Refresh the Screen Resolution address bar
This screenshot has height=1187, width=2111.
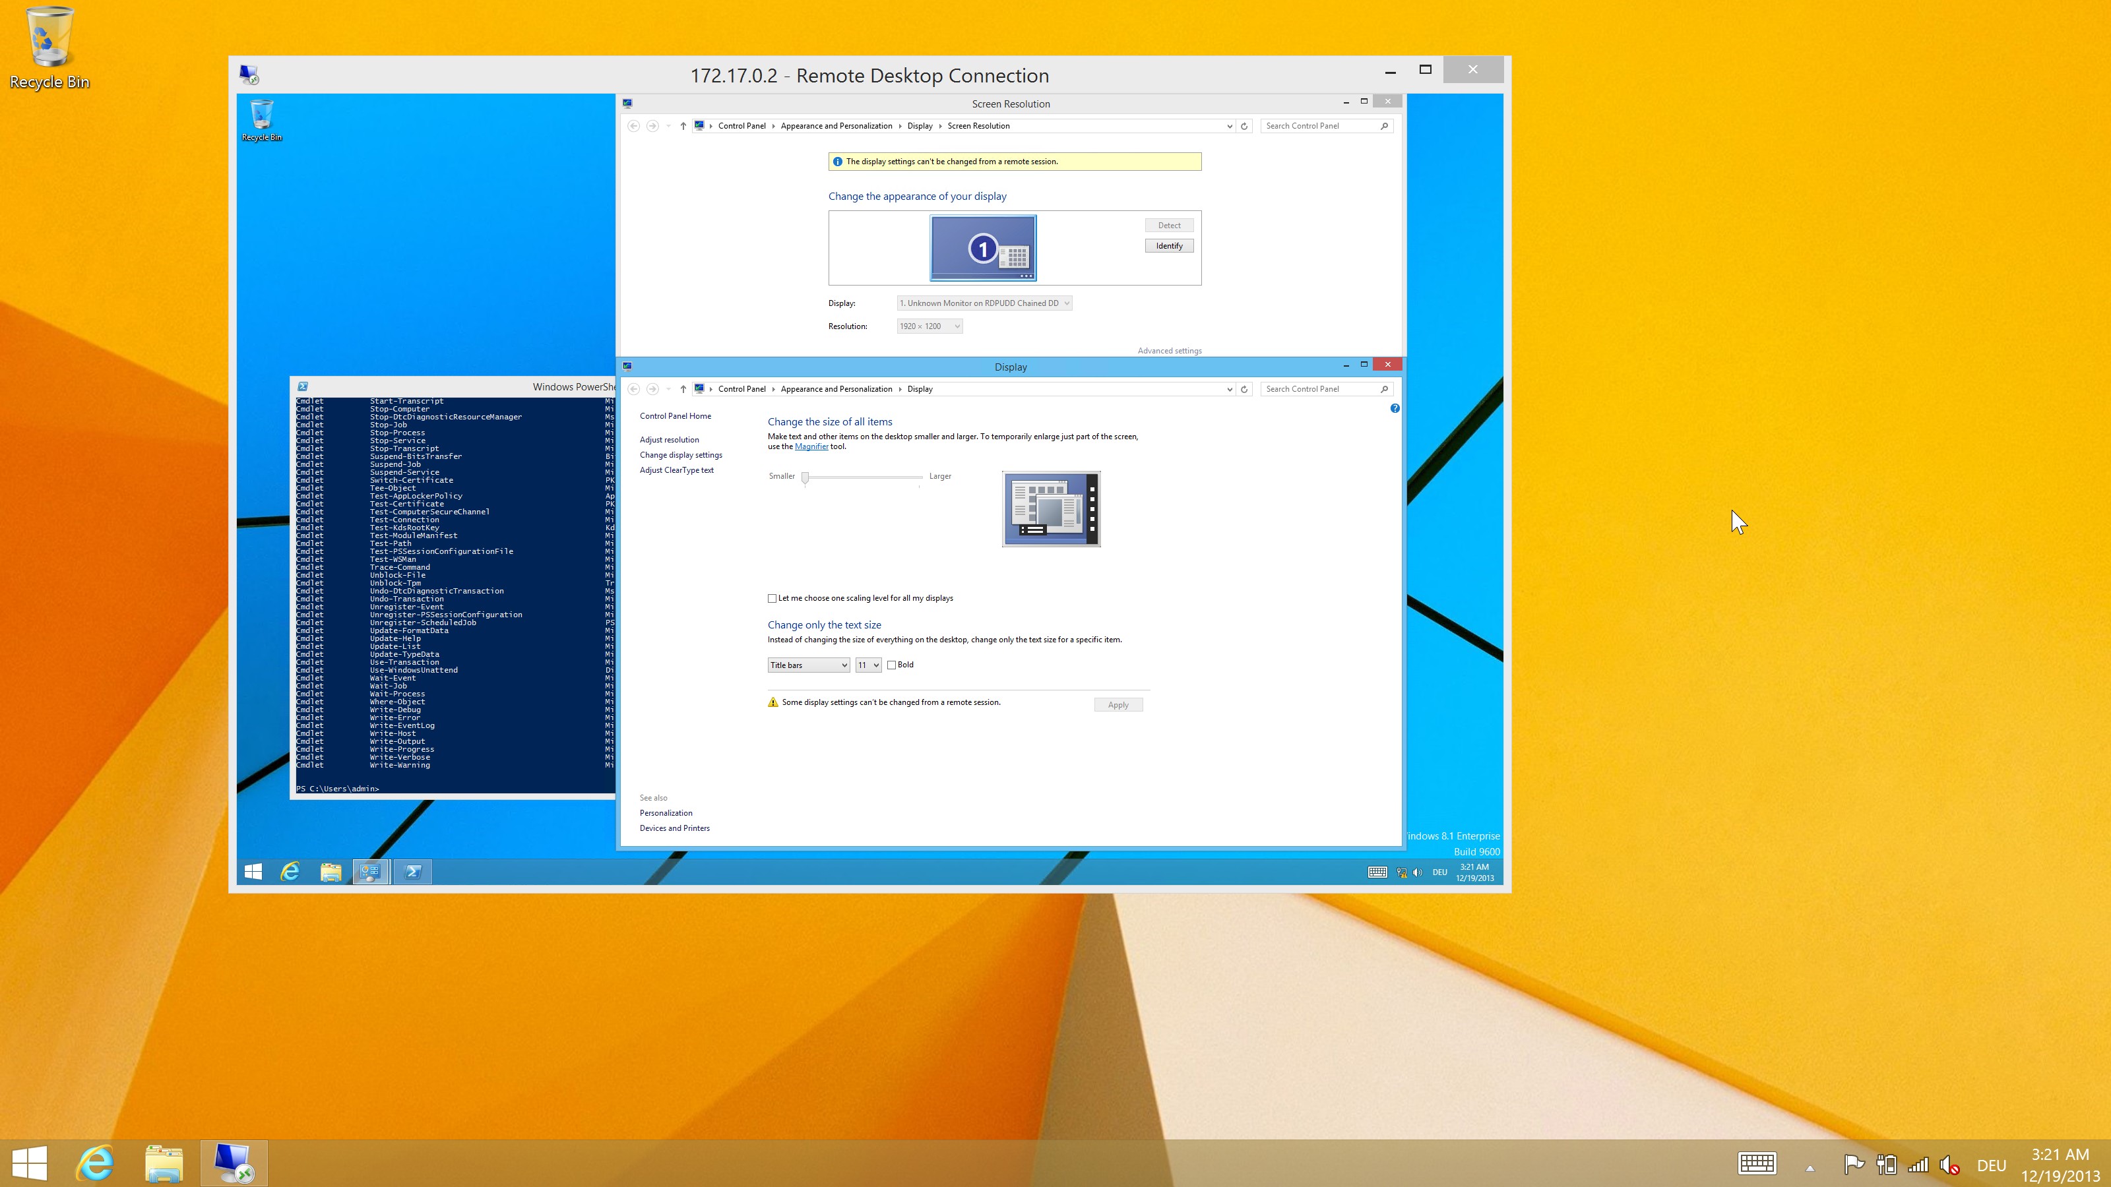tap(1244, 126)
